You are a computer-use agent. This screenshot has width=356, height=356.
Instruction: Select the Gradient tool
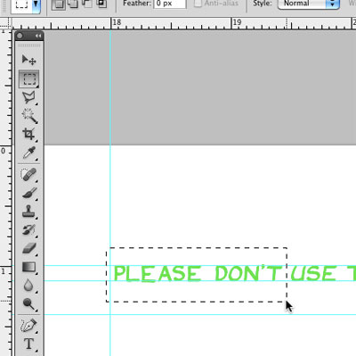click(x=28, y=267)
